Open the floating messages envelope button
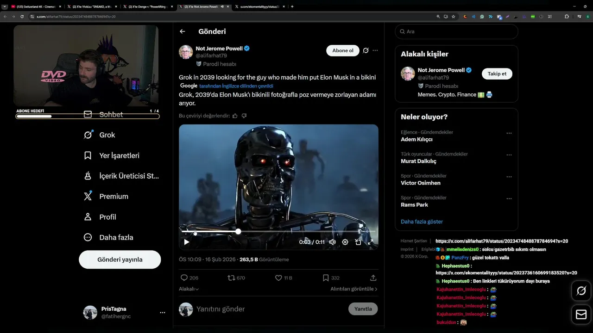 pos(581,315)
